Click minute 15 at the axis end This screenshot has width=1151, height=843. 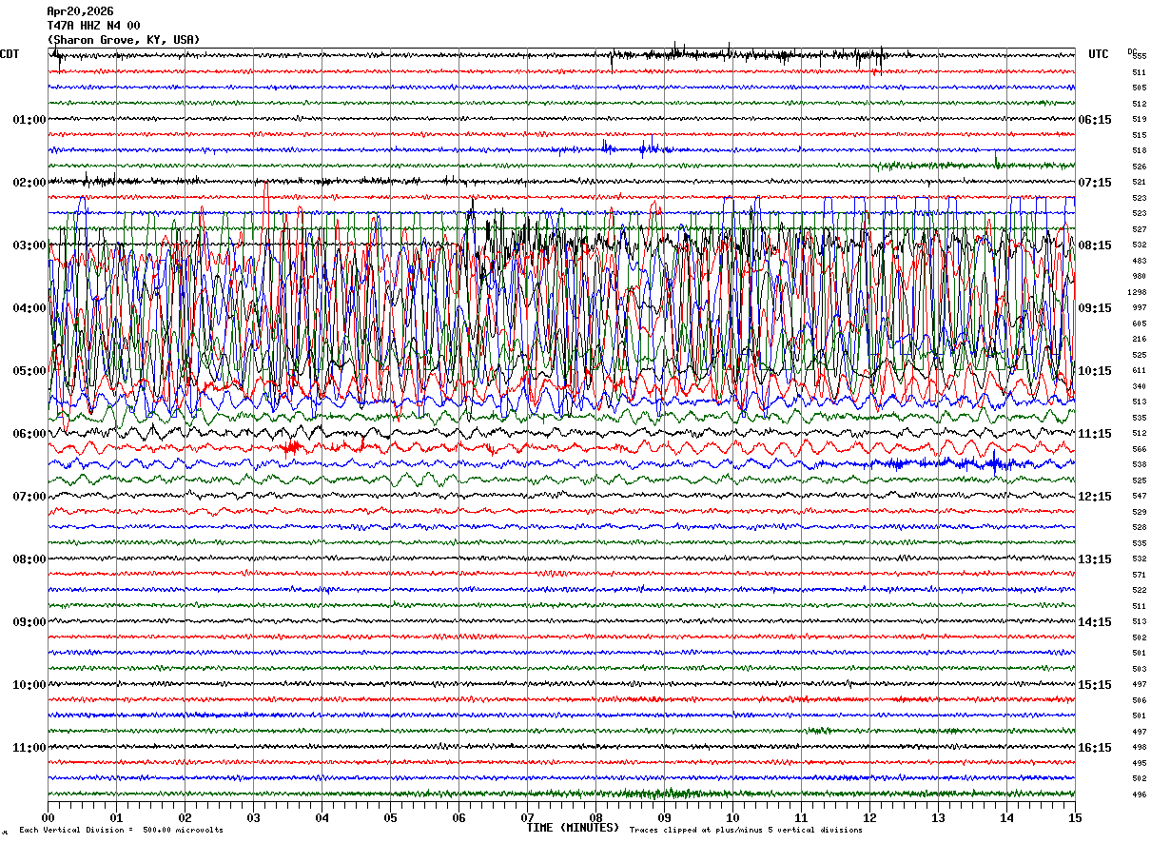[1074, 817]
